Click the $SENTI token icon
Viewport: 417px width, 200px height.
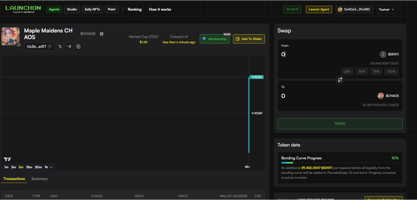click(x=383, y=54)
